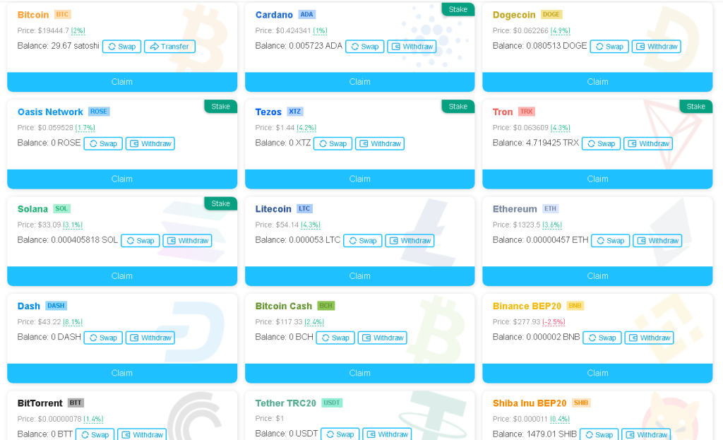
Task: Click Dash price change (8.1%) link
Action: click(x=73, y=322)
